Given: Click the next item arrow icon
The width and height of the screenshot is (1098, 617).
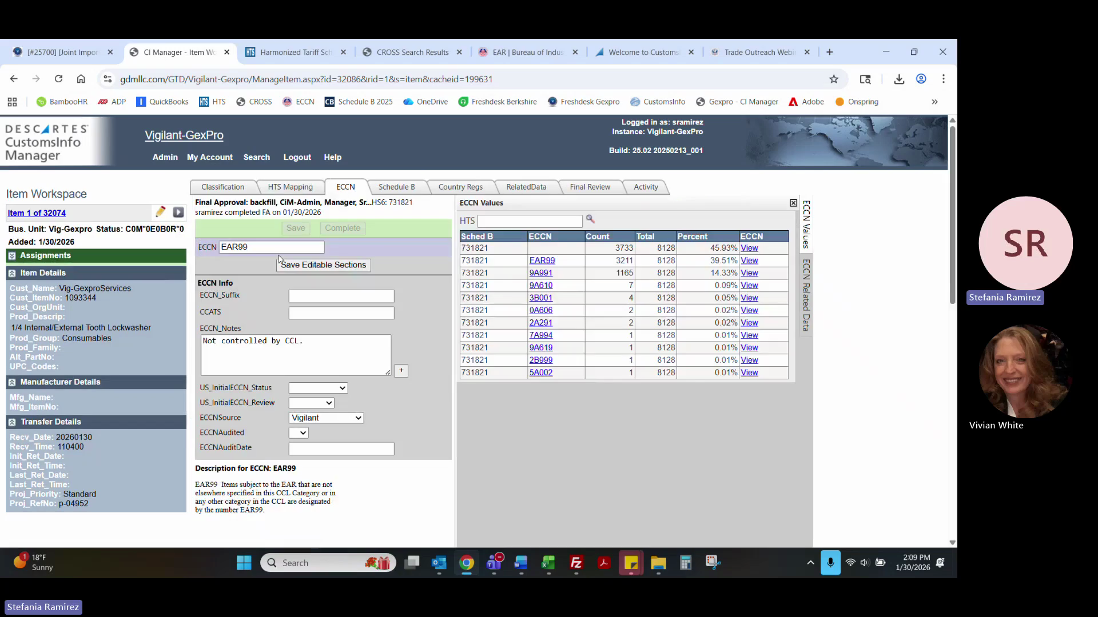Looking at the screenshot, I should (x=178, y=213).
